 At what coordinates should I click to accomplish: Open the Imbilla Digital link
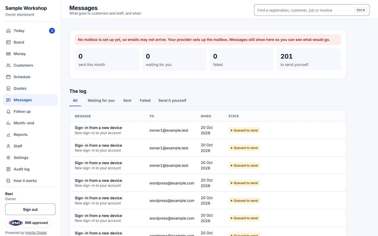point(36,233)
